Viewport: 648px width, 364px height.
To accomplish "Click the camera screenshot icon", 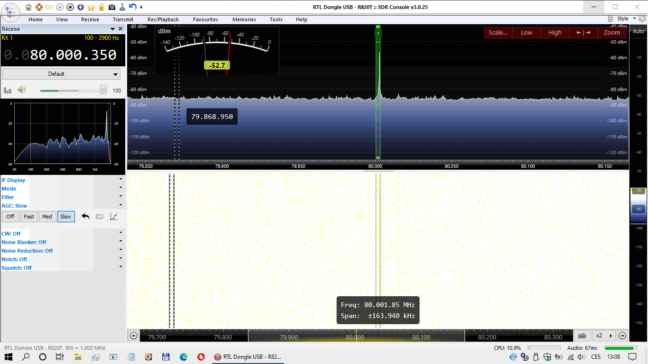I will (111, 7).
